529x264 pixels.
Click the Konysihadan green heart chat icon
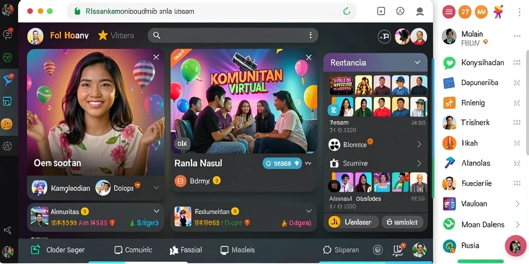(449, 62)
